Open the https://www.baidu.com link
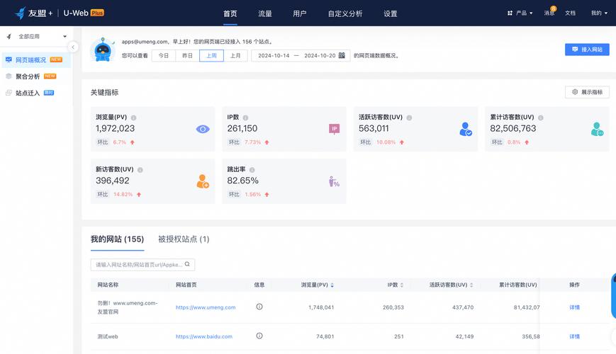 pos(204,336)
